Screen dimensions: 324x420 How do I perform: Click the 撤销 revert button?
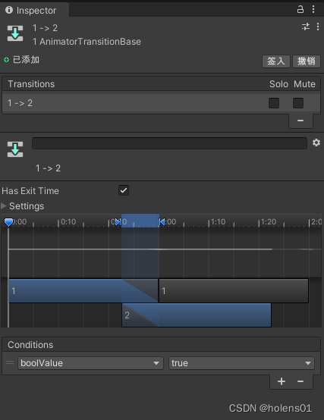[307, 61]
